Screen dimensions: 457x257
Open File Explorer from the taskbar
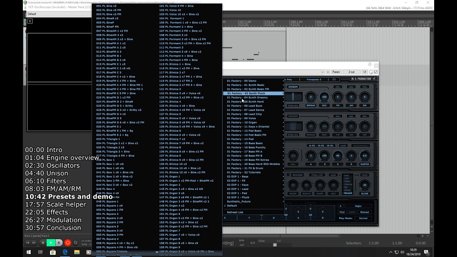pyautogui.click(x=77, y=252)
